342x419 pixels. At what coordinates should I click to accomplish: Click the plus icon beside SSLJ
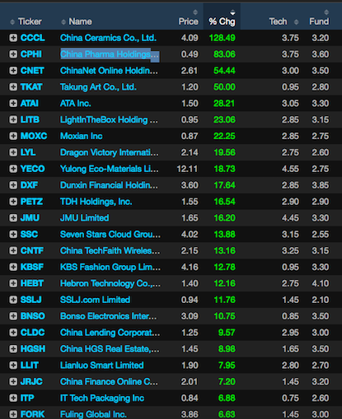pyautogui.click(x=13, y=300)
